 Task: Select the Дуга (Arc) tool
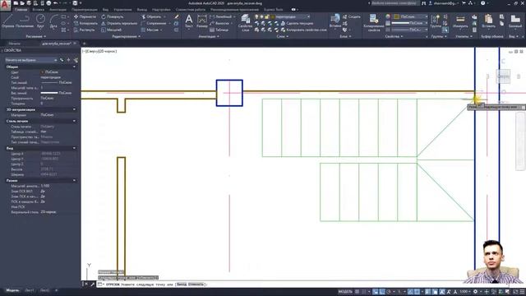pyautogui.click(x=53, y=21)
